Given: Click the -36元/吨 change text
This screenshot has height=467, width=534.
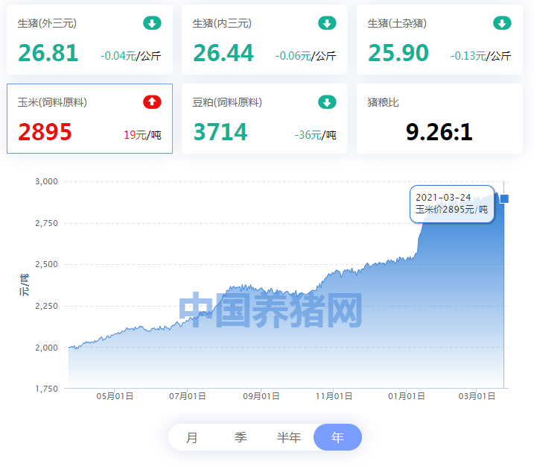Looking at the screenshot, I should pyautogui.click(x=315, y=135).
